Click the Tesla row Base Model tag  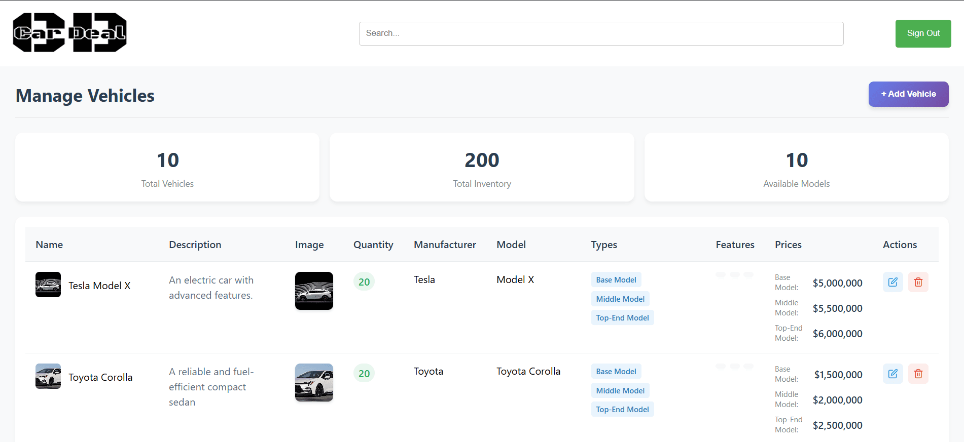616,279
